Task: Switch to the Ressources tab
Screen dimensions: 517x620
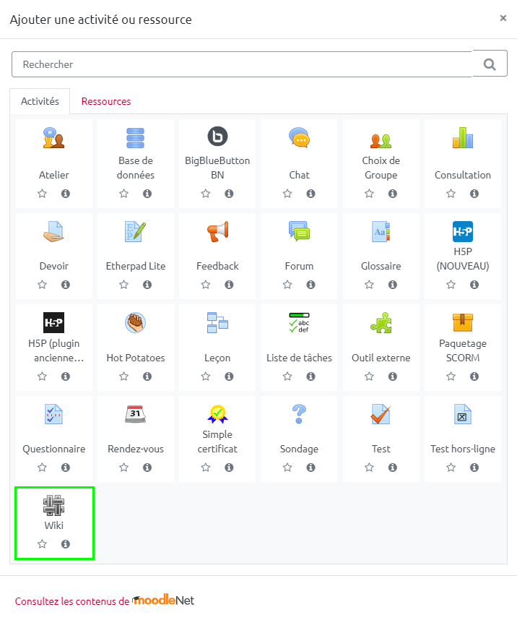Action: coord(106,101)
